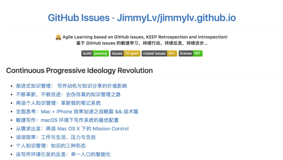This screenshot has width=283, height=160.
Task: Open the GitHub Issues · JimmyLv/jimmylv.github.io title link
Action: pos(142,18)
